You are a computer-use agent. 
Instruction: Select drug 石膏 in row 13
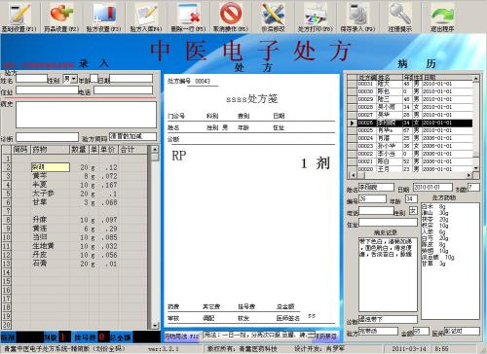tap(40, 264)
